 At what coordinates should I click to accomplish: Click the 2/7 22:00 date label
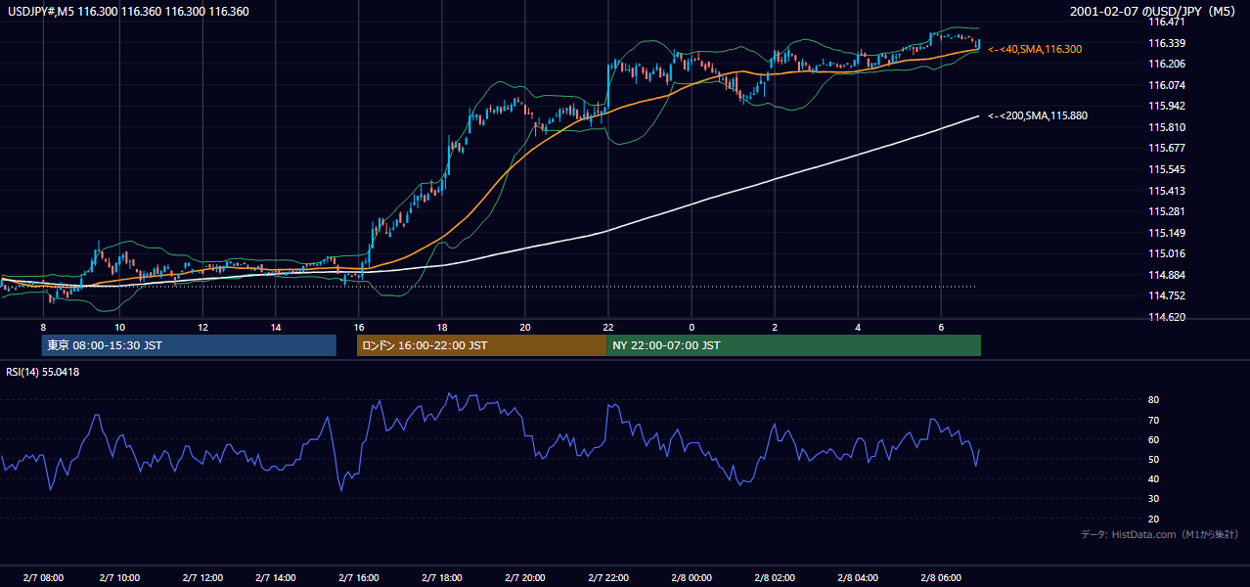[x=608, y=577]
